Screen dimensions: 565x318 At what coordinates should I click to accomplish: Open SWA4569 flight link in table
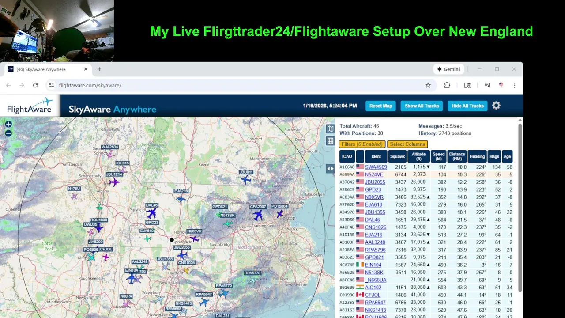376,167
